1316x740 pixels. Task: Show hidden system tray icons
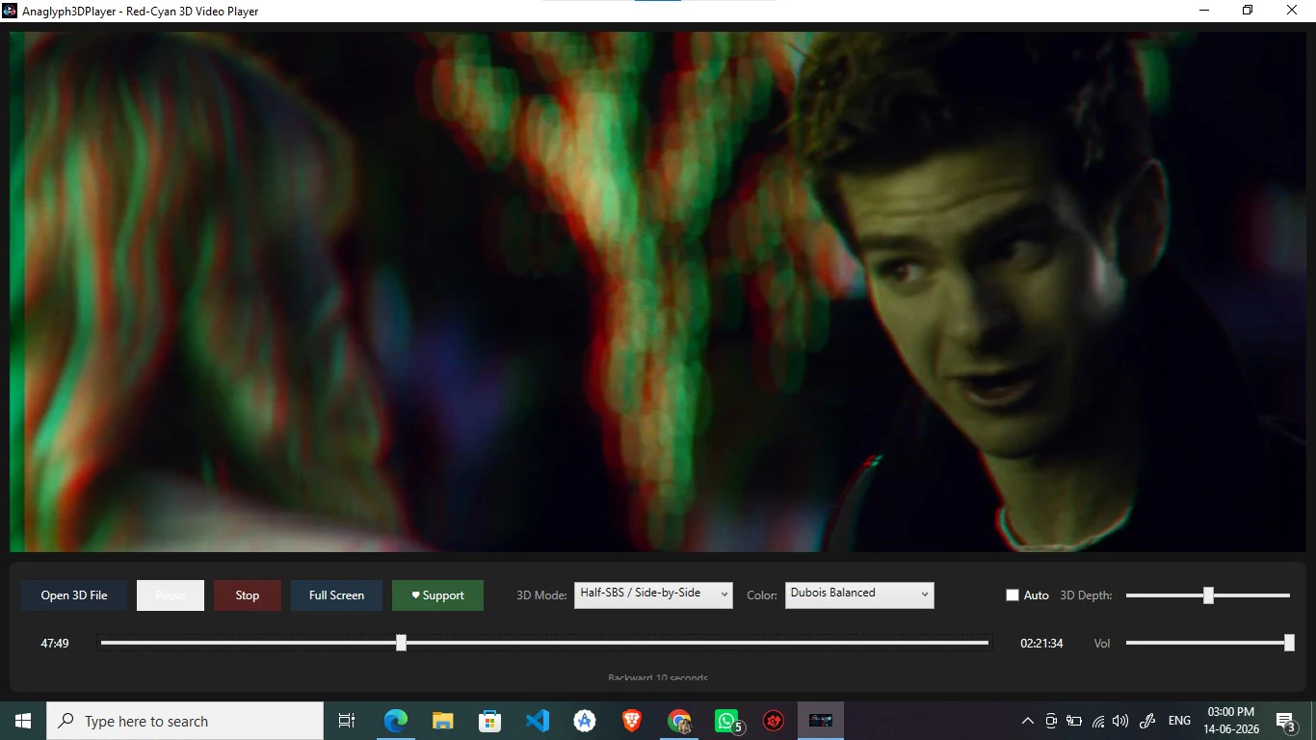pyautogui.click(x=1028, y=721)
